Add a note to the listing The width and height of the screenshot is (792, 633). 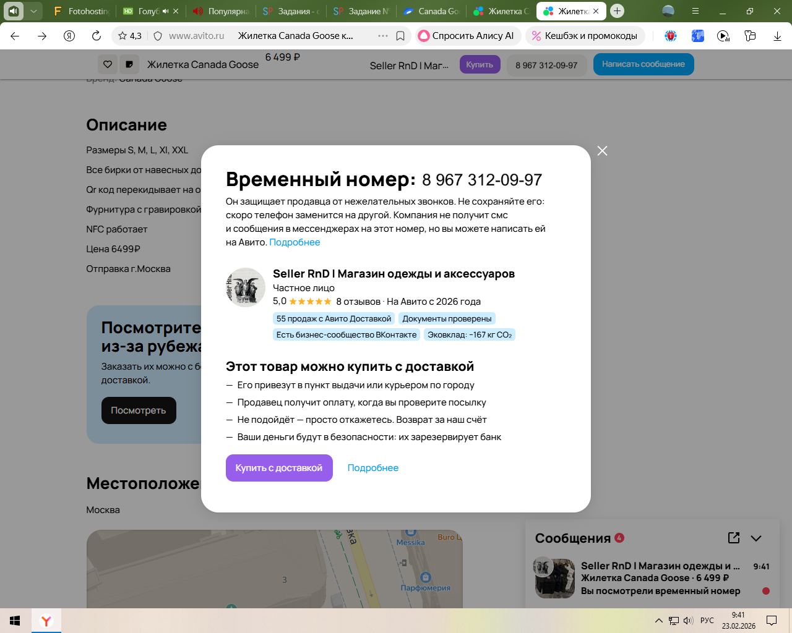(129, 64)
